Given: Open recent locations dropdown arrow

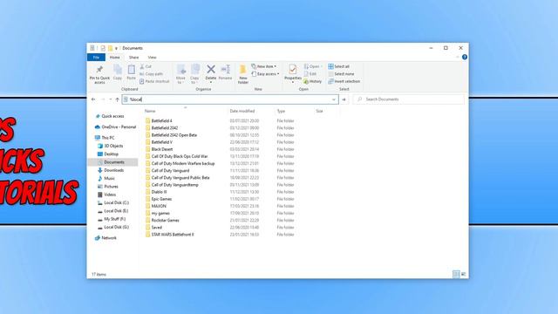Looking at the screenshot, I should click(111, 99).
